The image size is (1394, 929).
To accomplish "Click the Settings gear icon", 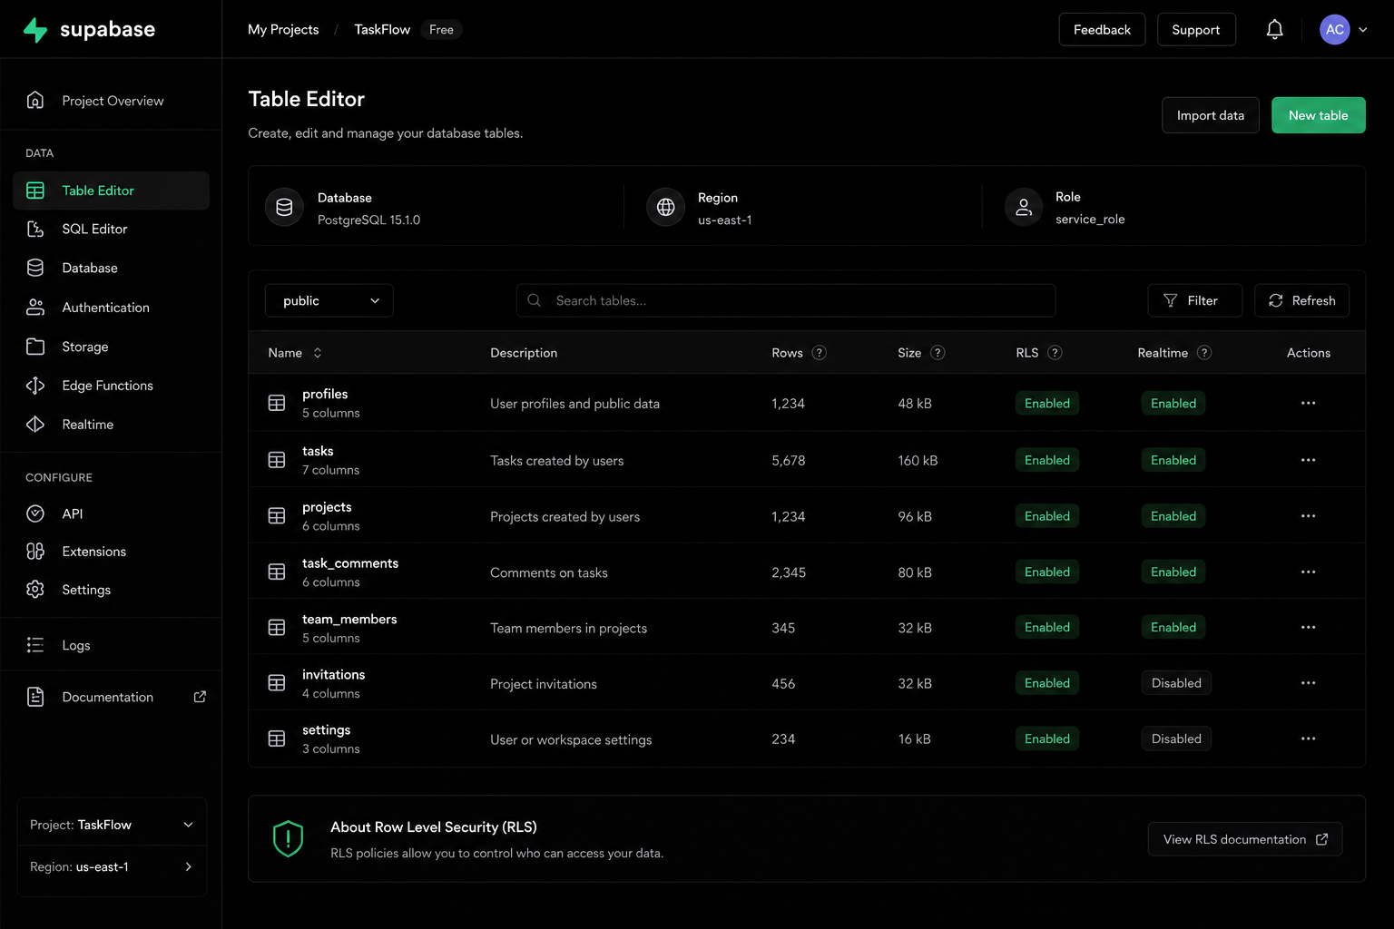I will coord(35,590).
